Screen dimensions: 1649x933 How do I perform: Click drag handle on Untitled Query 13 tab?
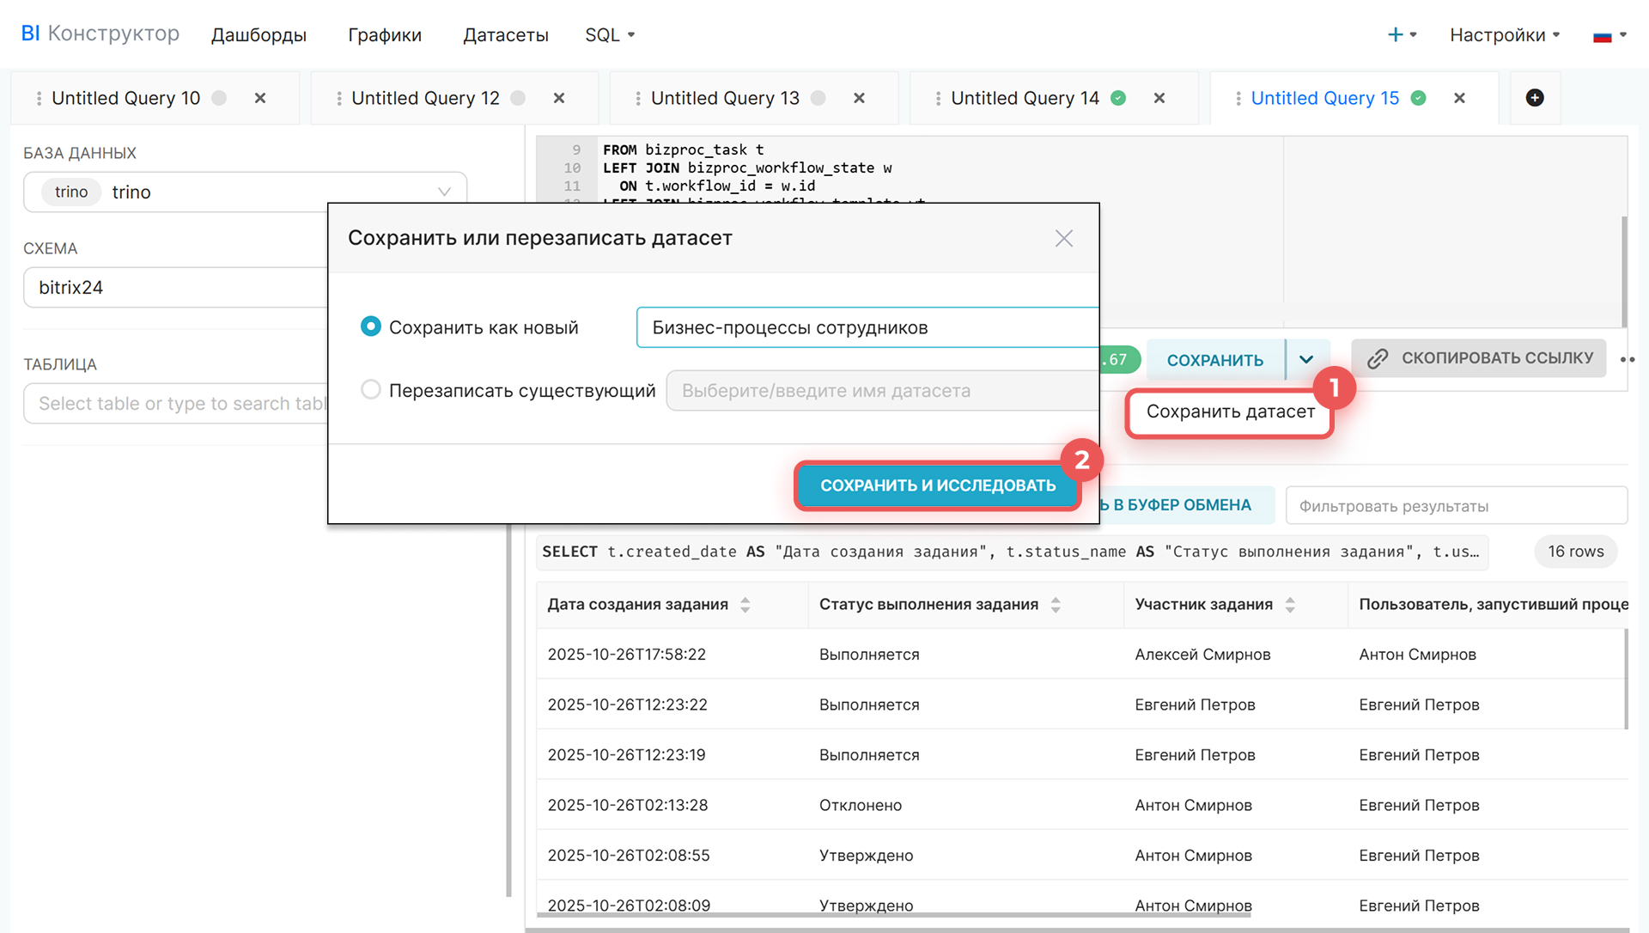click(x=637, y=99)
